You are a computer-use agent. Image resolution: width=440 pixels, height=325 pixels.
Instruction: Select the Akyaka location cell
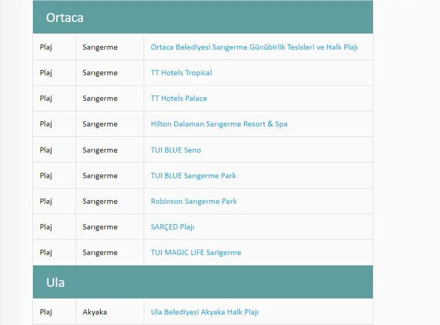[x=94, y=312]
